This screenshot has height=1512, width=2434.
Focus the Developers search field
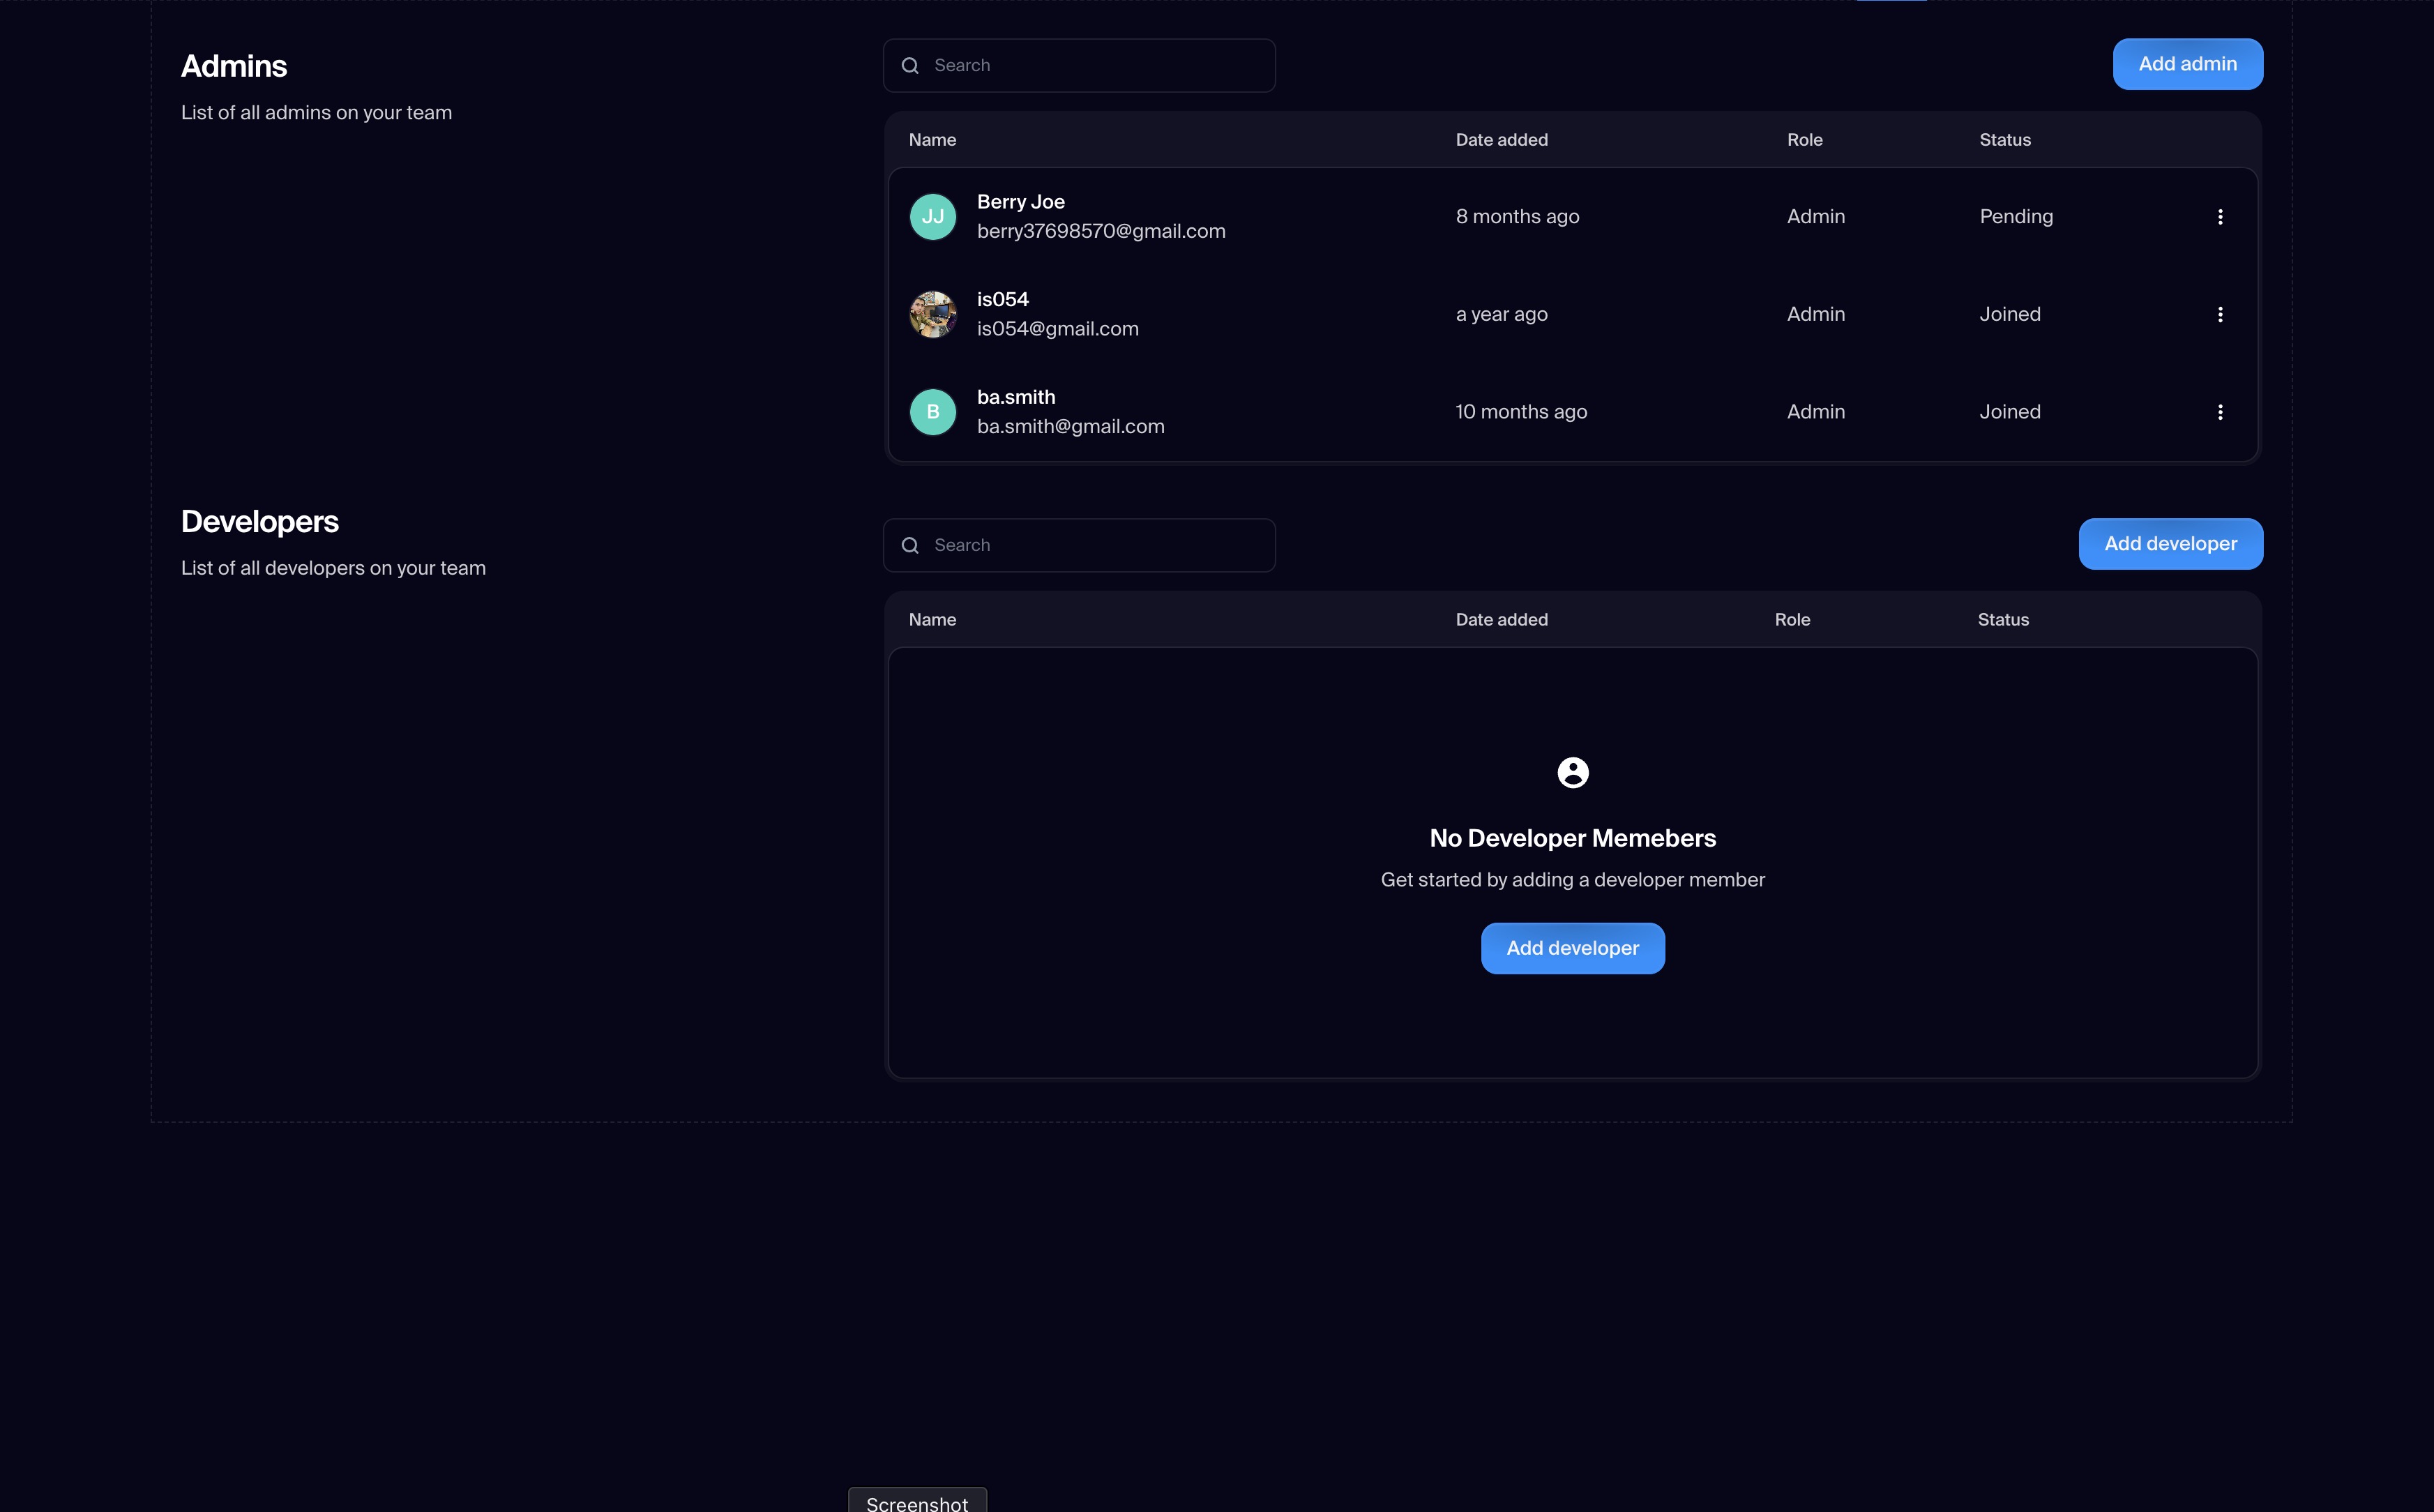tap(1079, 545)
